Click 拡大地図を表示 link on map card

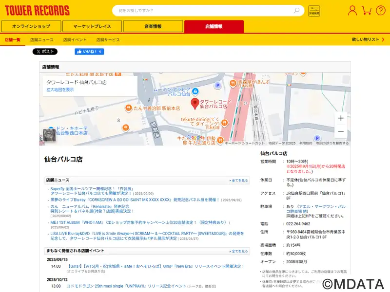point(60,90)
